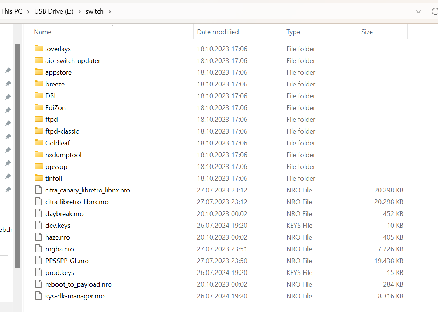438x315 pixels.
Task: Select the nxdumptool folder icon
Action: [x=39, y=155]
